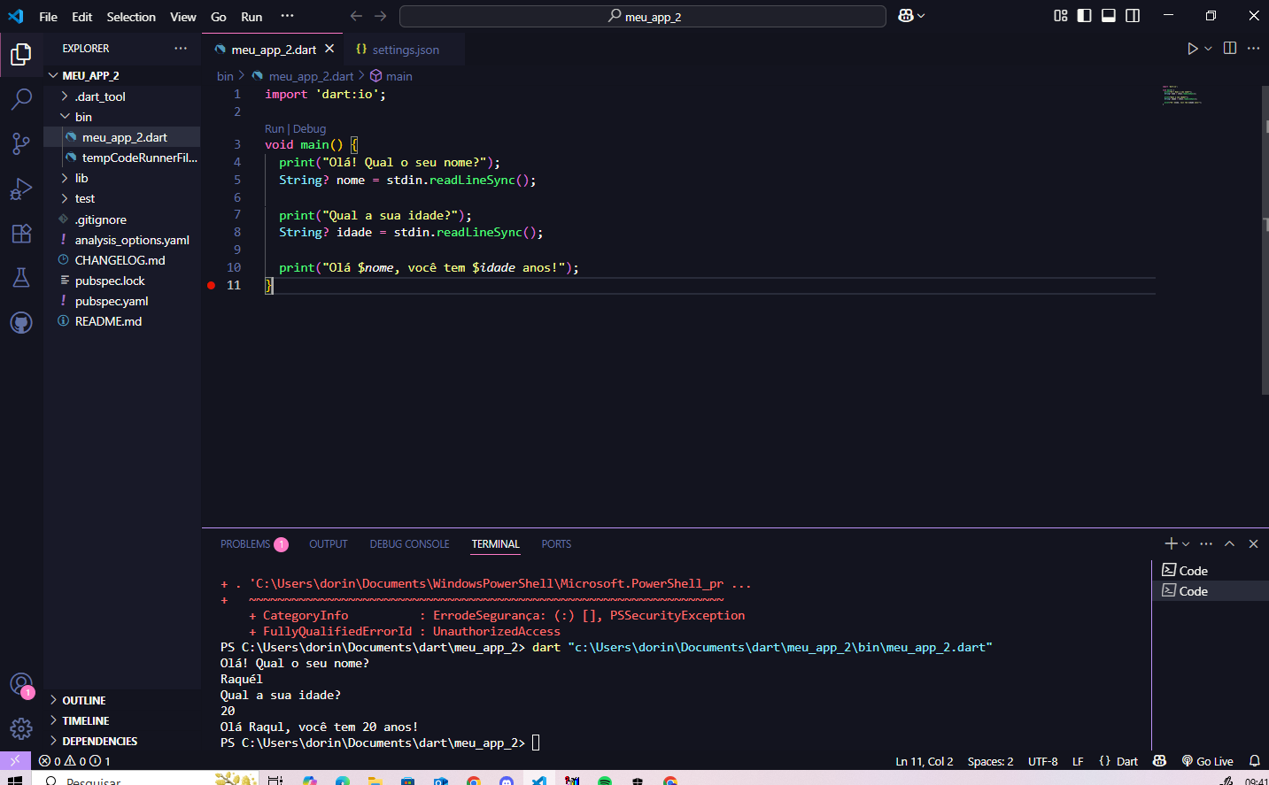The height and width of the screenshot is (785, 1269).
Task: Open the Source Control view
Action: (21, 143)
